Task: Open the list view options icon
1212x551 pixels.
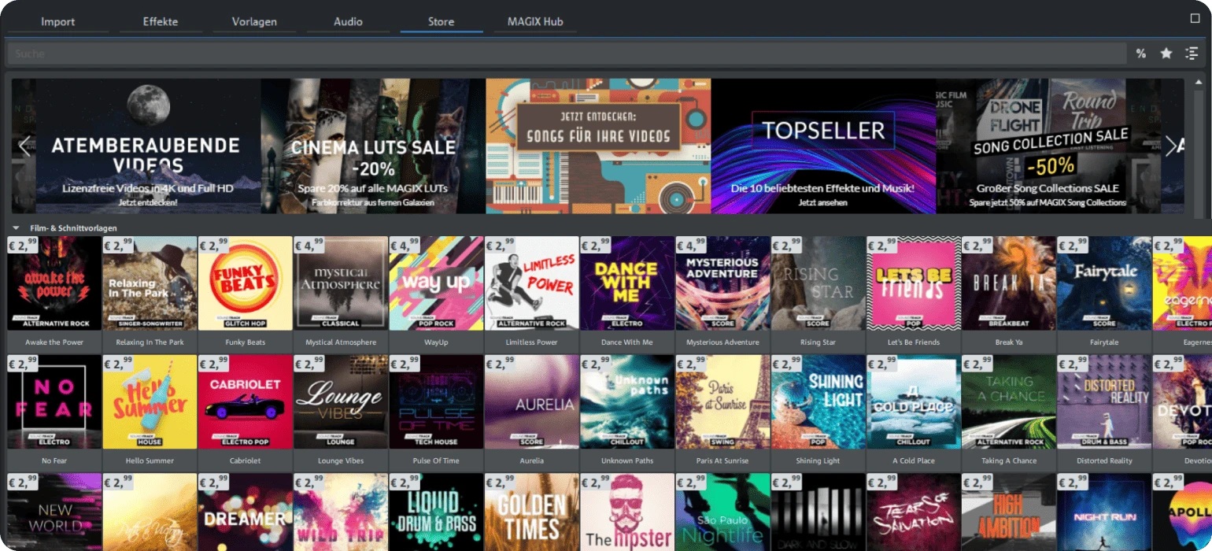Action: [x=1192, y=54]
